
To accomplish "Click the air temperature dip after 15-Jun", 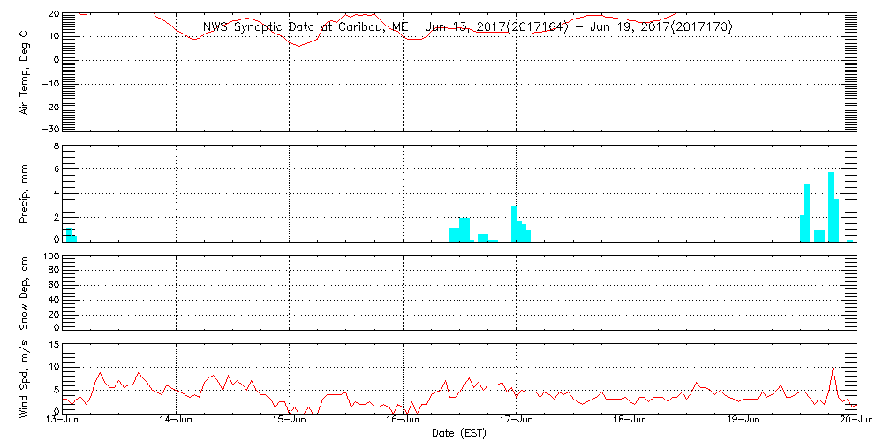I will tap(299, 45).
